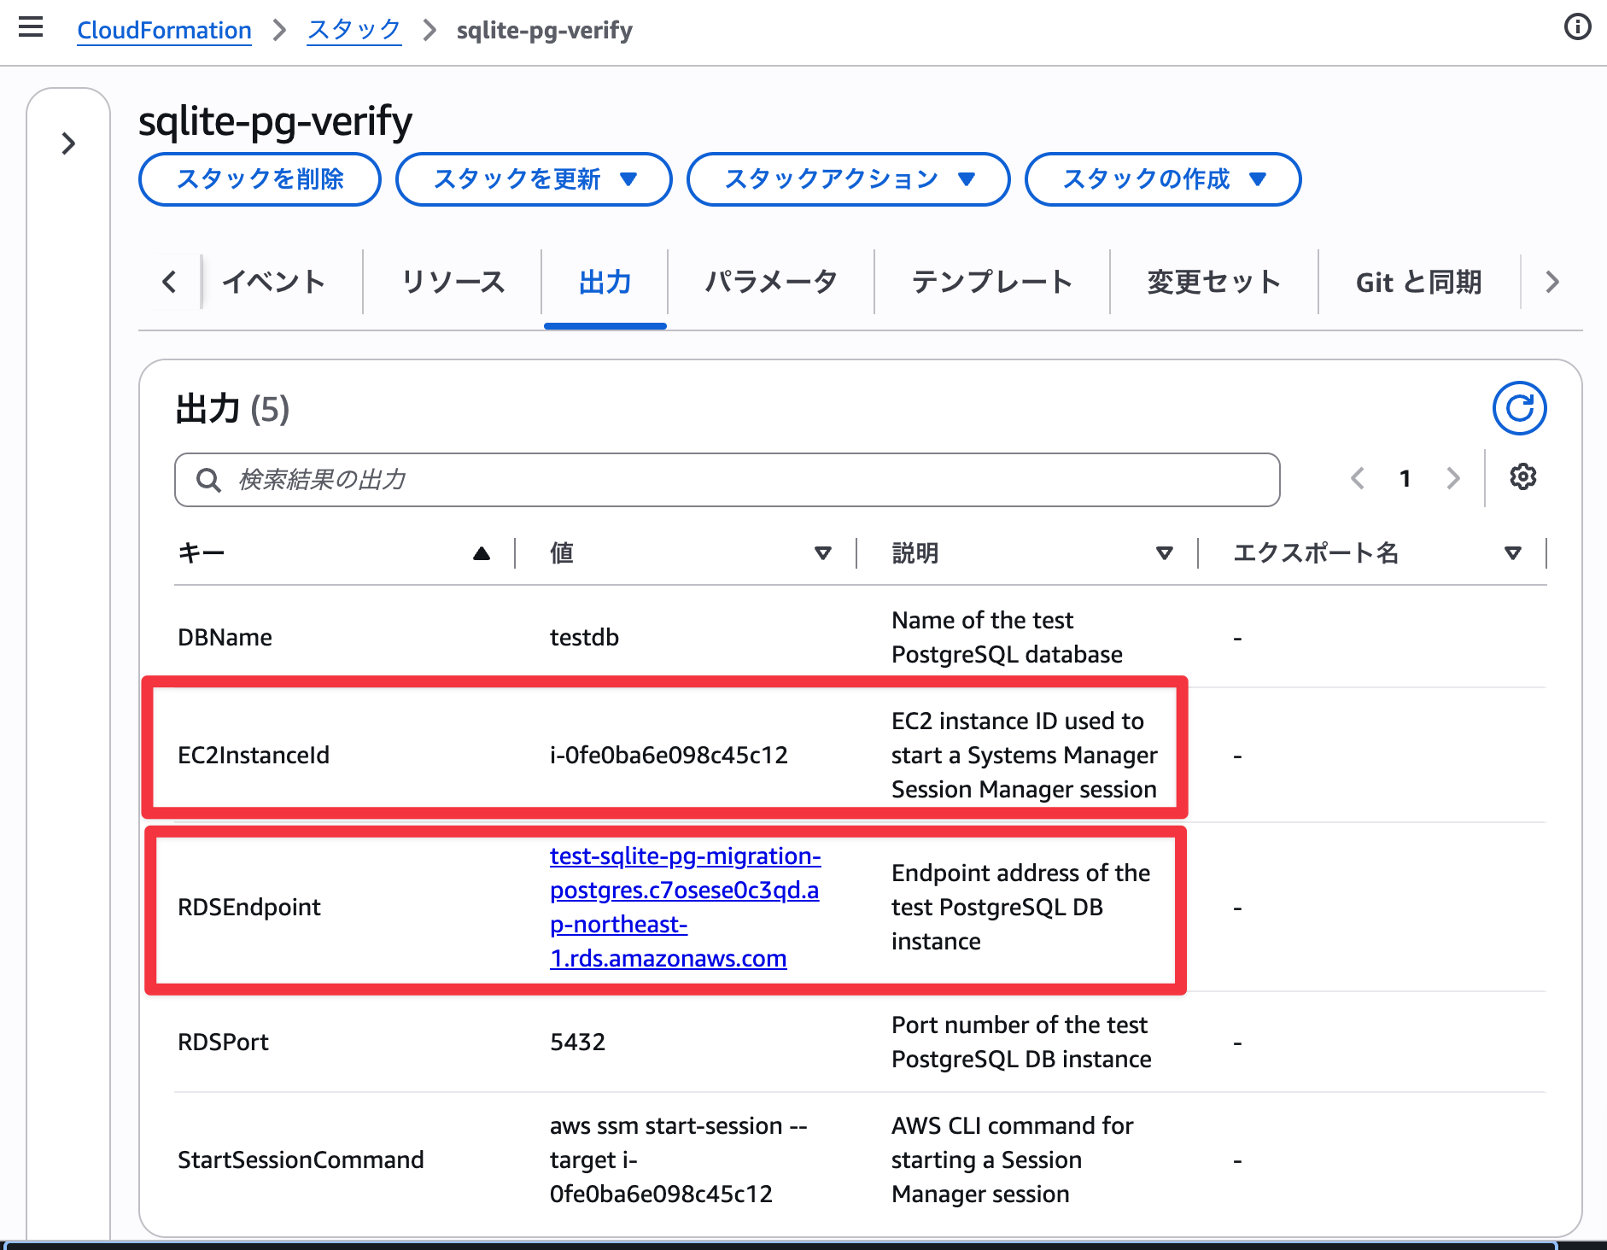Switch to the イベント tab
The width and height of the screenshot is (1607, 1250).
273,282
